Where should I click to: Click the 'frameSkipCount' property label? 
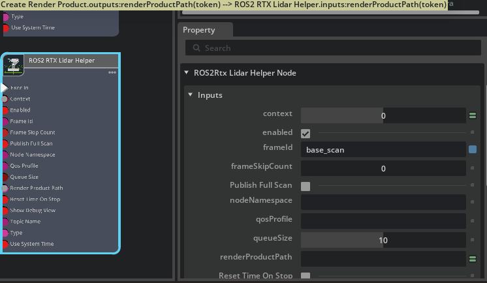point(262,166)
